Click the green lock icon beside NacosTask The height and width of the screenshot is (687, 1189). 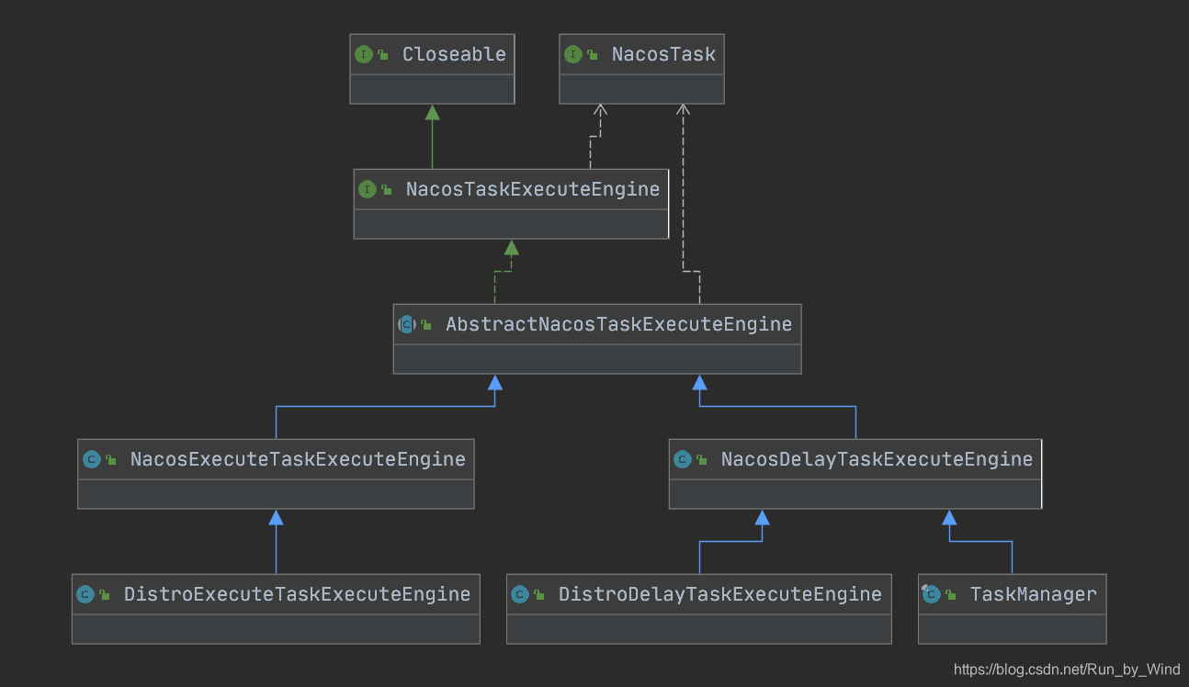593,56
